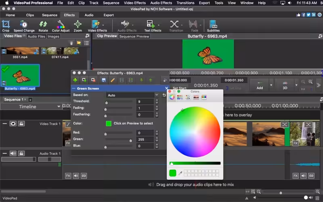Screen dimensions: 323x202
Task: Pick a color with the eyedropper
Action: (x=180, y=173)
